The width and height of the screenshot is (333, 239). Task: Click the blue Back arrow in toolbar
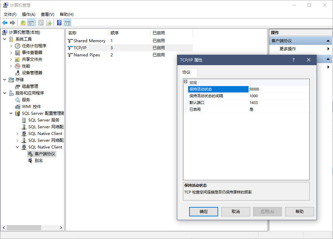(x=5, y=23)
